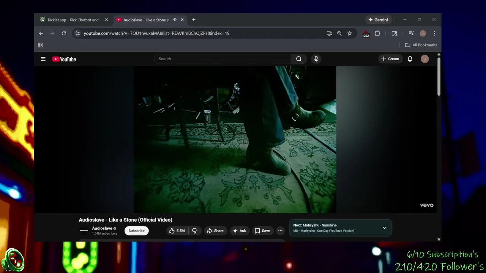Click the install app icon in address bar

click(x=329, y=33)
